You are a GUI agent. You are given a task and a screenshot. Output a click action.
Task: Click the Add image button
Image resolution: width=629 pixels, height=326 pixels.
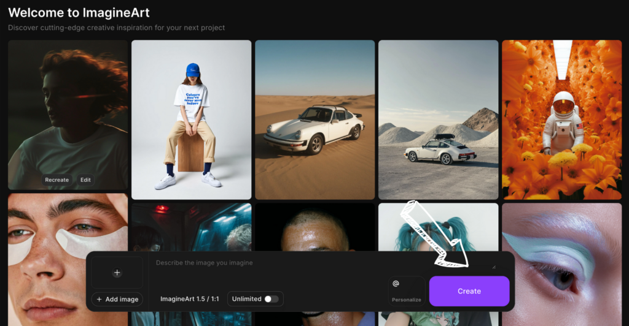coord(117,299)
